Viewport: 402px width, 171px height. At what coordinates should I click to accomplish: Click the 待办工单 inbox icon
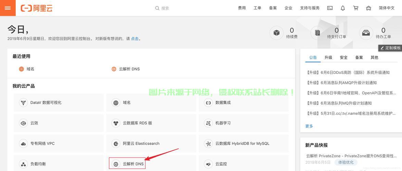(366, 33)
